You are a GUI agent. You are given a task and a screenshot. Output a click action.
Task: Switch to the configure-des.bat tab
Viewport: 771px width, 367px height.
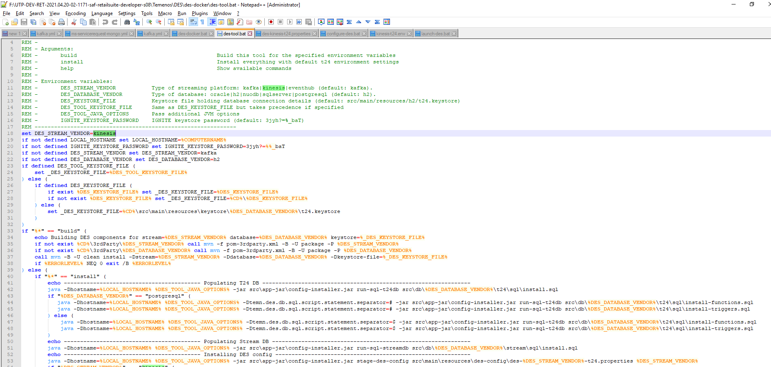[x=343, y=34]
